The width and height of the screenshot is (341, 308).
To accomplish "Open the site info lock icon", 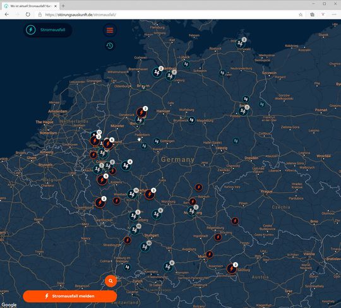I will (x=40, y=15).
